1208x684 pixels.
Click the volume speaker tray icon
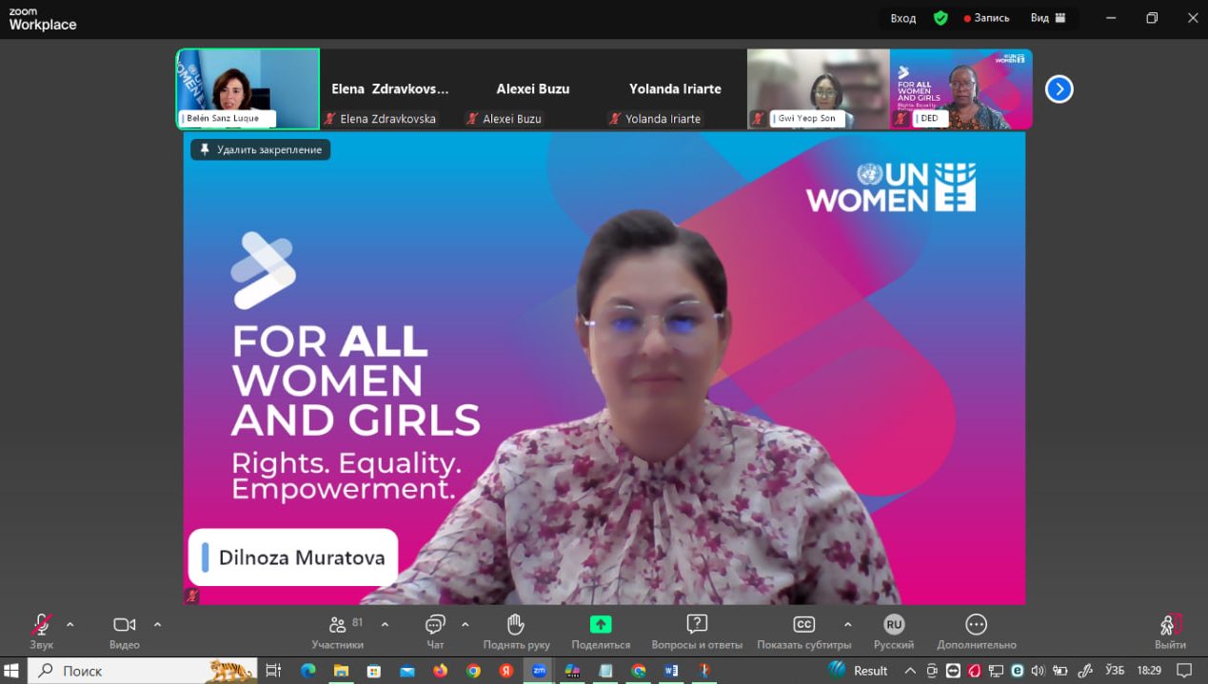[x=1038, y=671]
